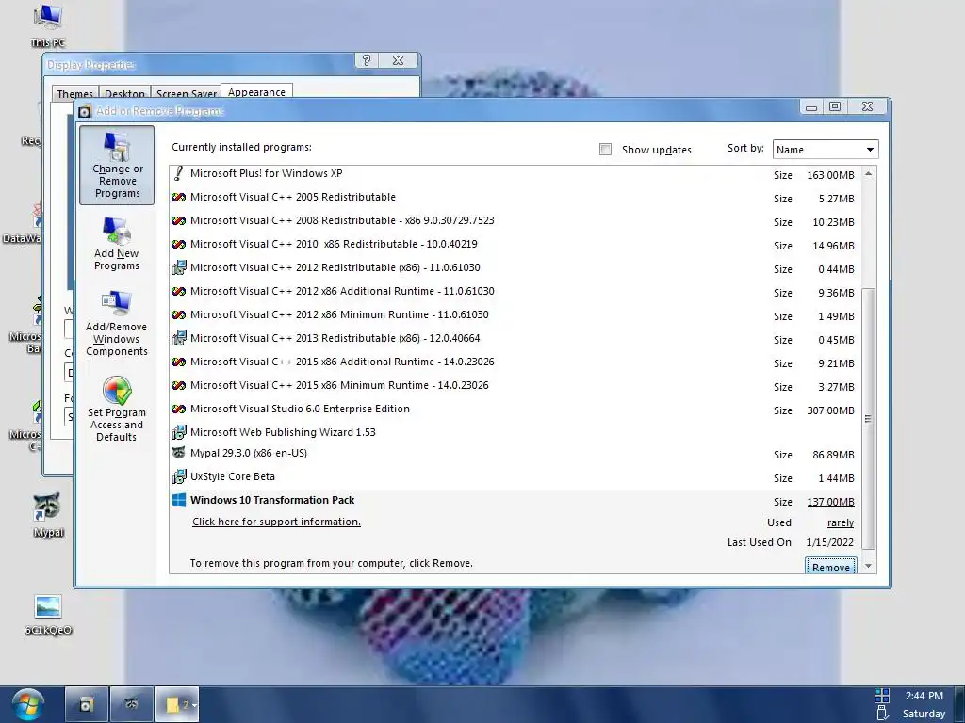The width and height of the screenshot is (965, 723).
Task: Click Visual C++ 2012 x86 Additional Runtime icon
Action: pos(178,292)
